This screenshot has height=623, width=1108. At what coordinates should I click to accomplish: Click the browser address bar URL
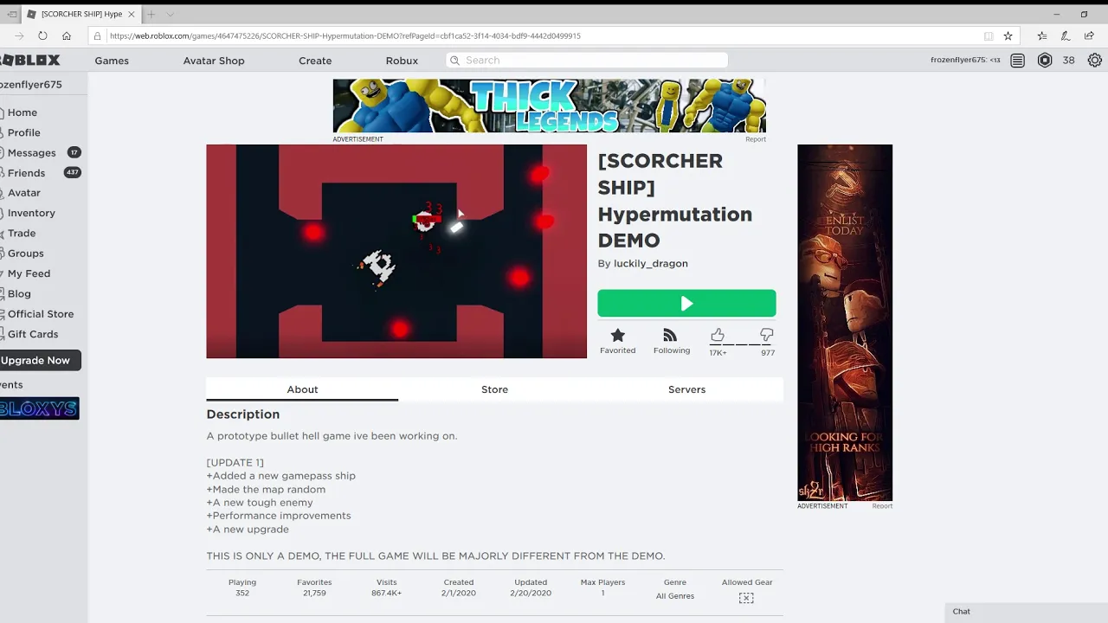tap(345, 35)
